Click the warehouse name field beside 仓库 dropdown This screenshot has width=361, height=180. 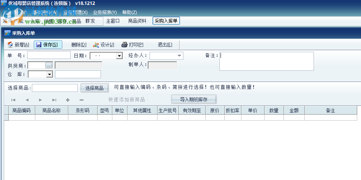click(x=78, y=74)
